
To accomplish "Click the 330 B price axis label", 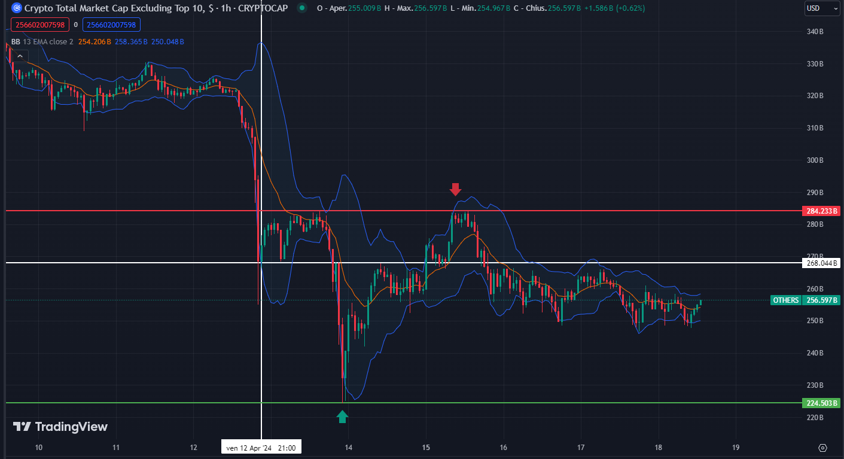I will point(815,63).
